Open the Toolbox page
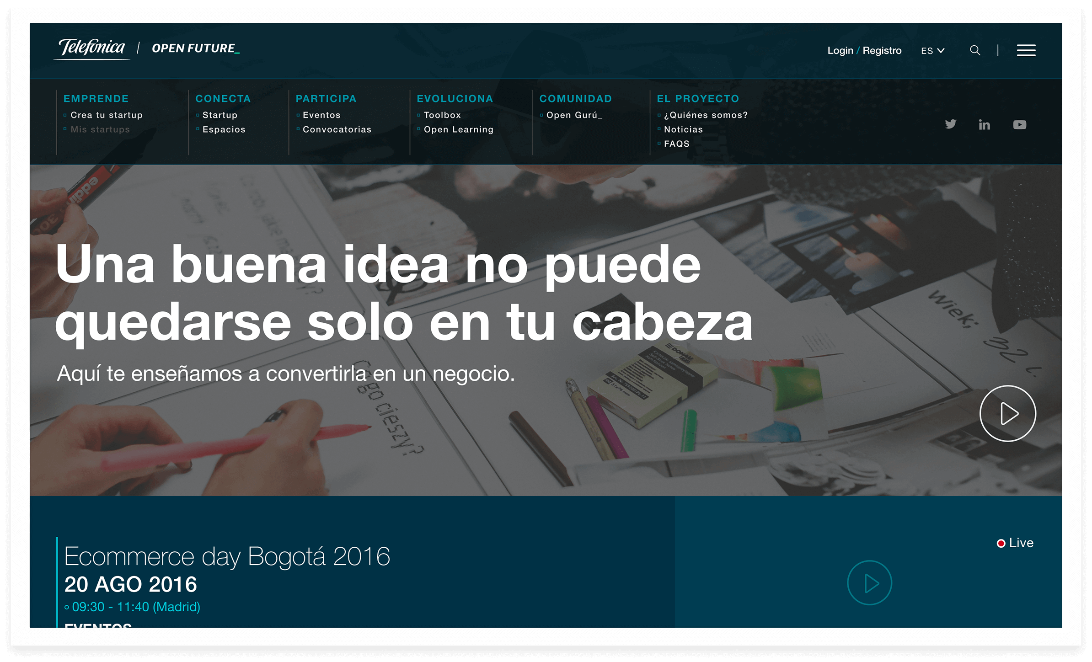Screen dimensions: 1092x662 442,115
